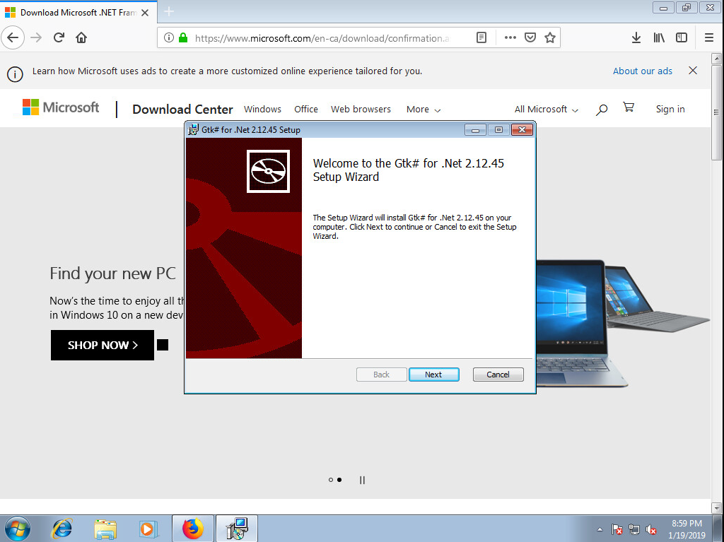Image resolution: width=724 pixels, height=542 pixels.
Task: Open Download Center link
Action: pyautogui.click(x=182, y=110)
